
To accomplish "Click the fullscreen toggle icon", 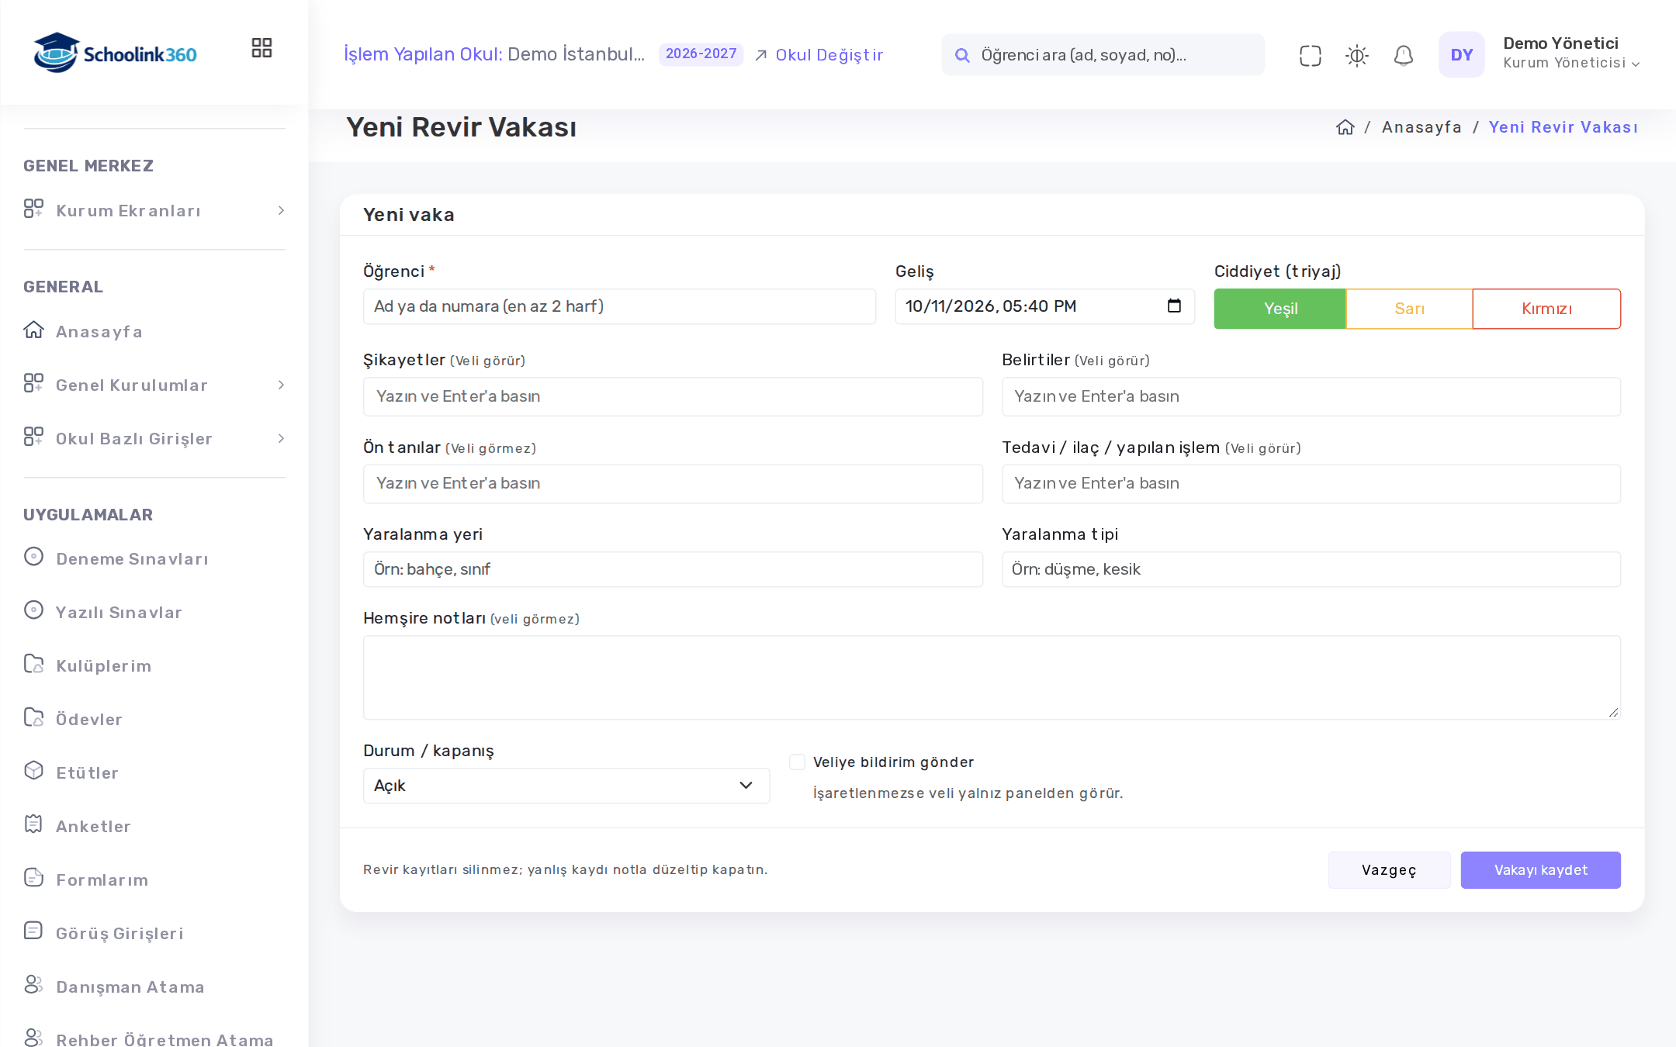I will (1310, 55).
